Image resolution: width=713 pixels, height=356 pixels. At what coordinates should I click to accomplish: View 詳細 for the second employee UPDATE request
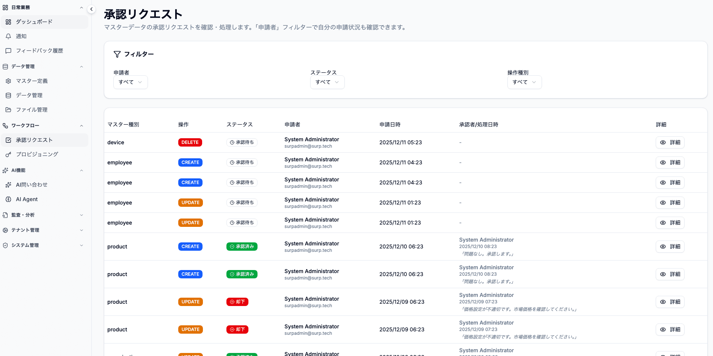(x=670, y=223)
